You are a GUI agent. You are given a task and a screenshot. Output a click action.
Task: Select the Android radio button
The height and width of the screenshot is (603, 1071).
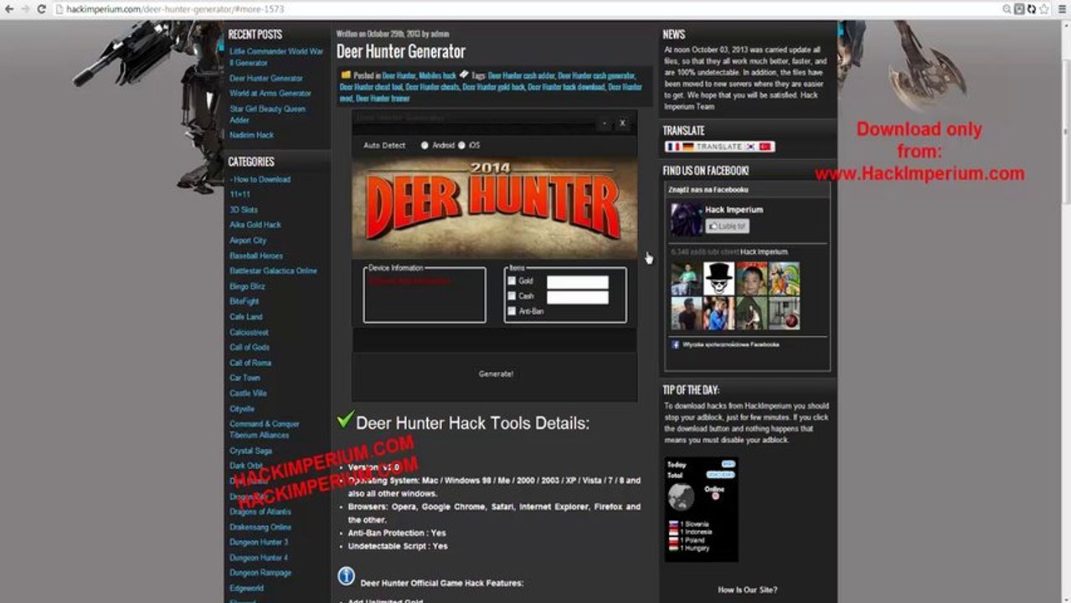click(425, 146)
